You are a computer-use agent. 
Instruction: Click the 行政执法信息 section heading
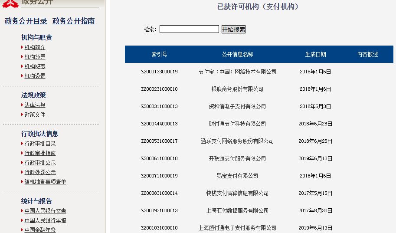pos(39,134)
